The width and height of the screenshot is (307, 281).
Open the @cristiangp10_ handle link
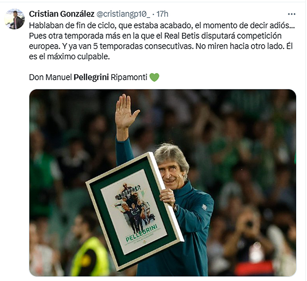click(x=123, y=14)
